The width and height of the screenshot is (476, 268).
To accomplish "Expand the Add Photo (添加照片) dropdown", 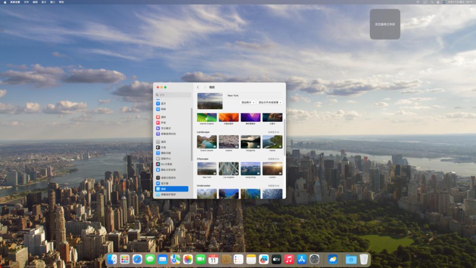I will [248, 102].
